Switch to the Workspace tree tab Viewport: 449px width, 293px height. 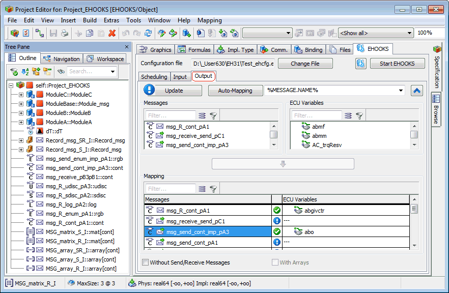click(105, 58)
